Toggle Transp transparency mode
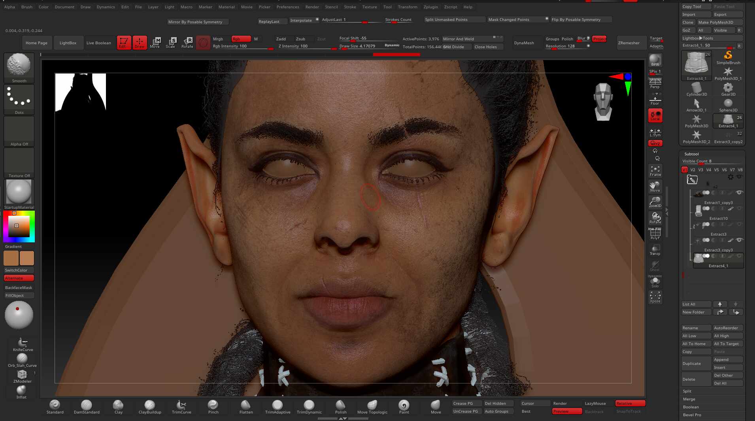 coord(655,250)
